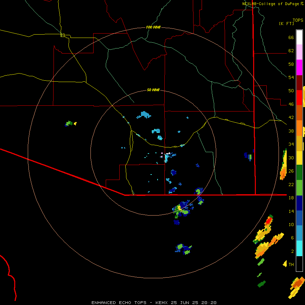Viewport: 305px width, 305px height.
Task: Pick the magenta swatch on the color scale
Action: pos(299,67)
